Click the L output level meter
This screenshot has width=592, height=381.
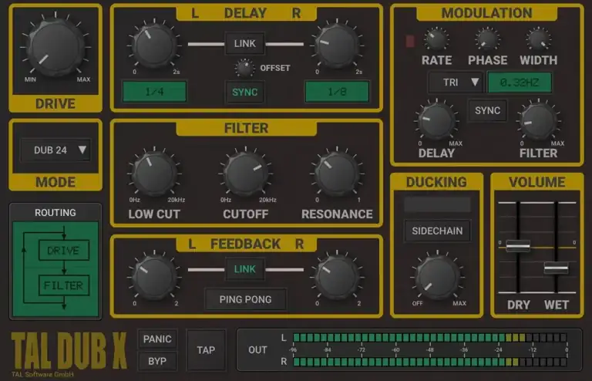(429, 338)
